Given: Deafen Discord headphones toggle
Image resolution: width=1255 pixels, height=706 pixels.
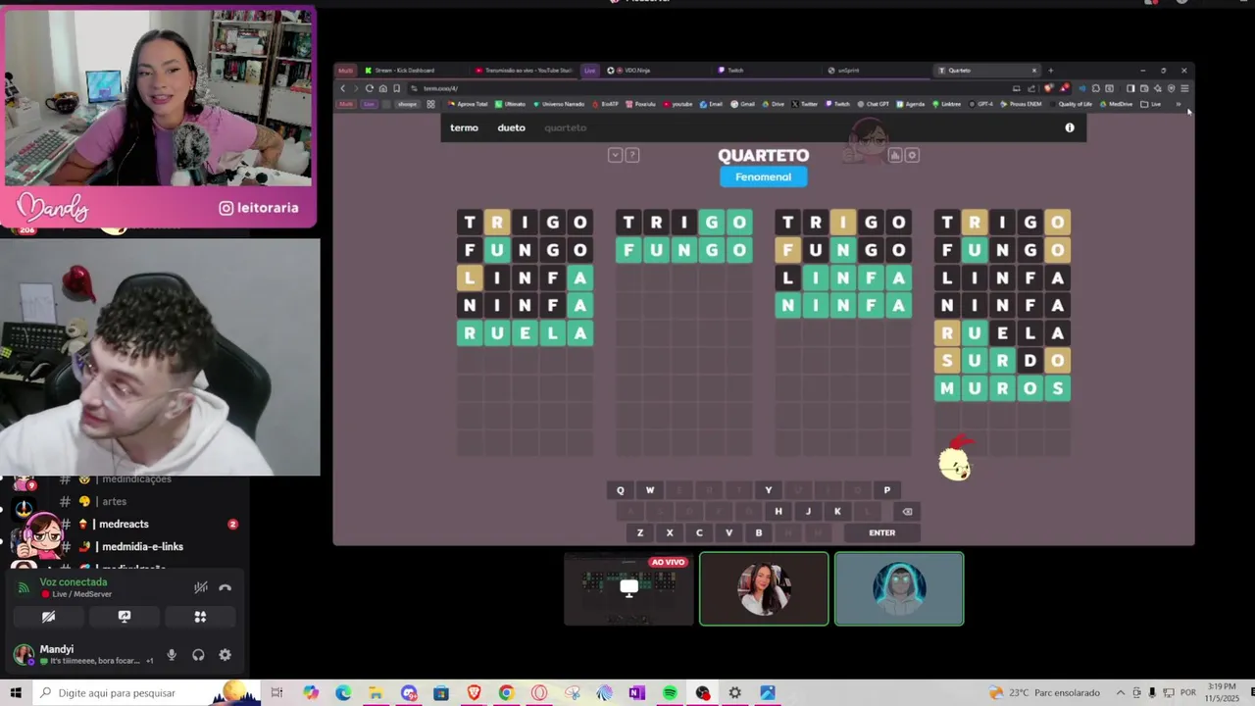Looking at the screenshot, I should pos(198,655).
